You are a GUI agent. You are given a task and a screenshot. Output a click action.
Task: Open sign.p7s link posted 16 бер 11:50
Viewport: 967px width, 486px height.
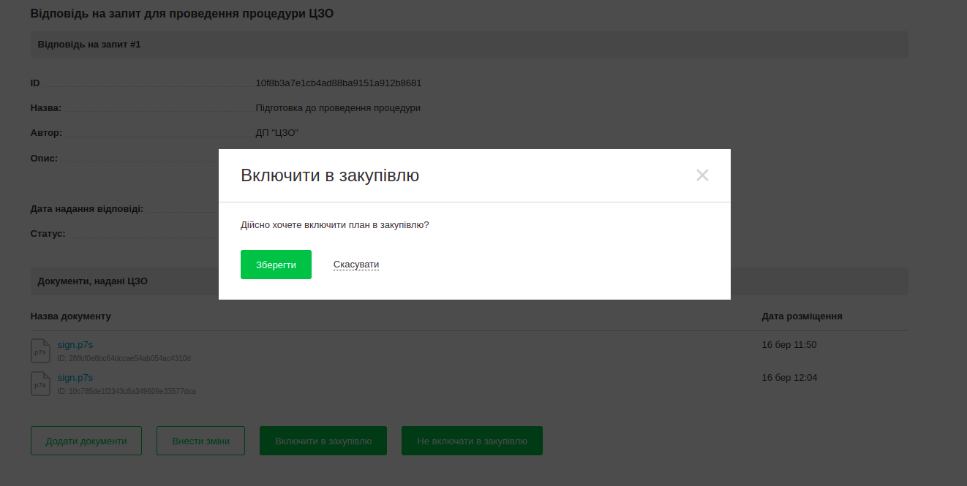pos(75,345)
